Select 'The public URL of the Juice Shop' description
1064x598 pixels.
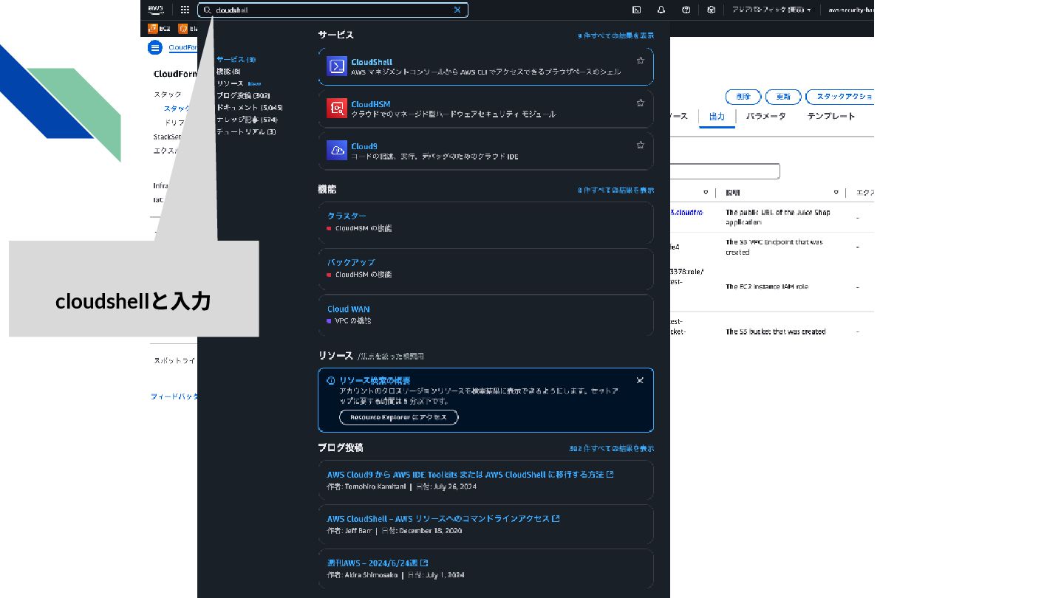point(778,217)
